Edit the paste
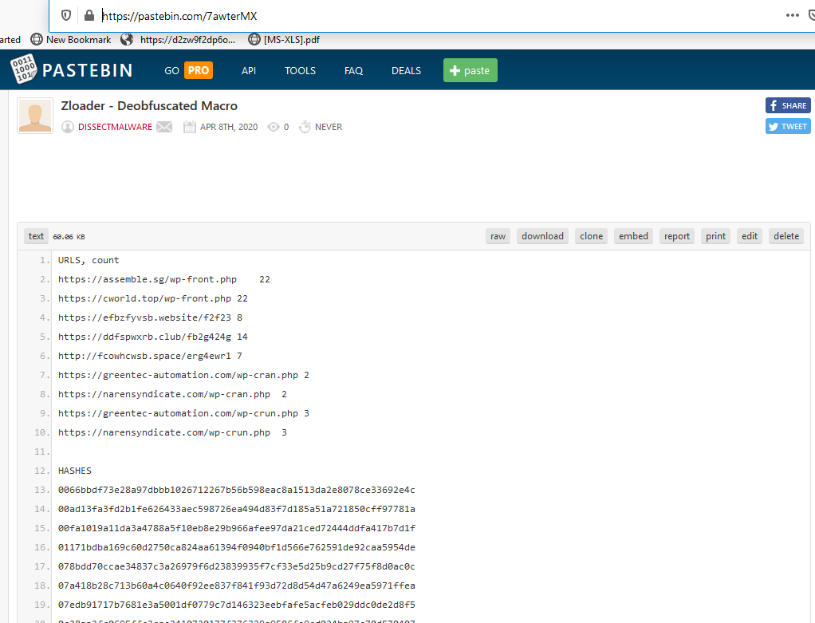815x623 pixels. coord(750,236)
